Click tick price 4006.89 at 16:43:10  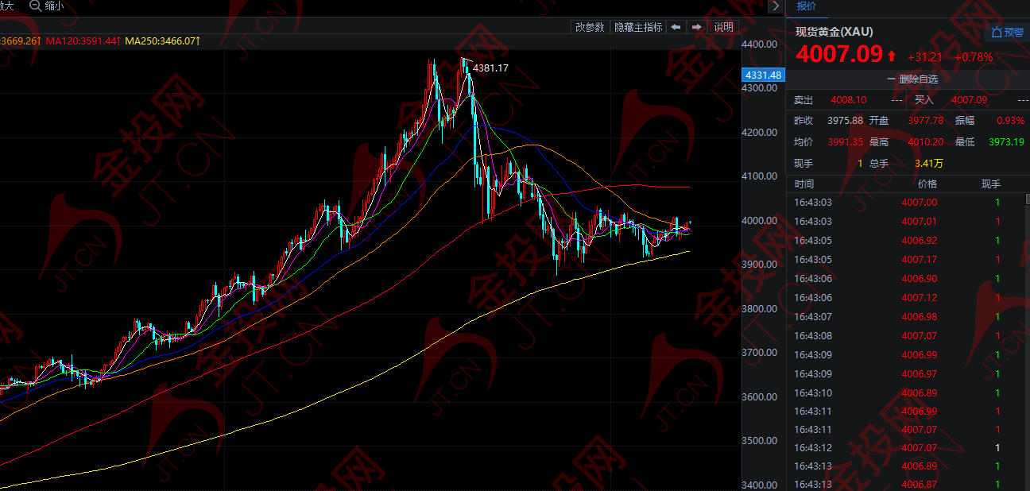pyautogui.click(x=920, y=393)
